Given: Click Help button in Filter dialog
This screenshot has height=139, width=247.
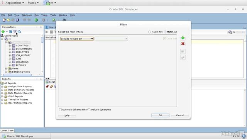Looking at the screenshot, I should [67, 115].
